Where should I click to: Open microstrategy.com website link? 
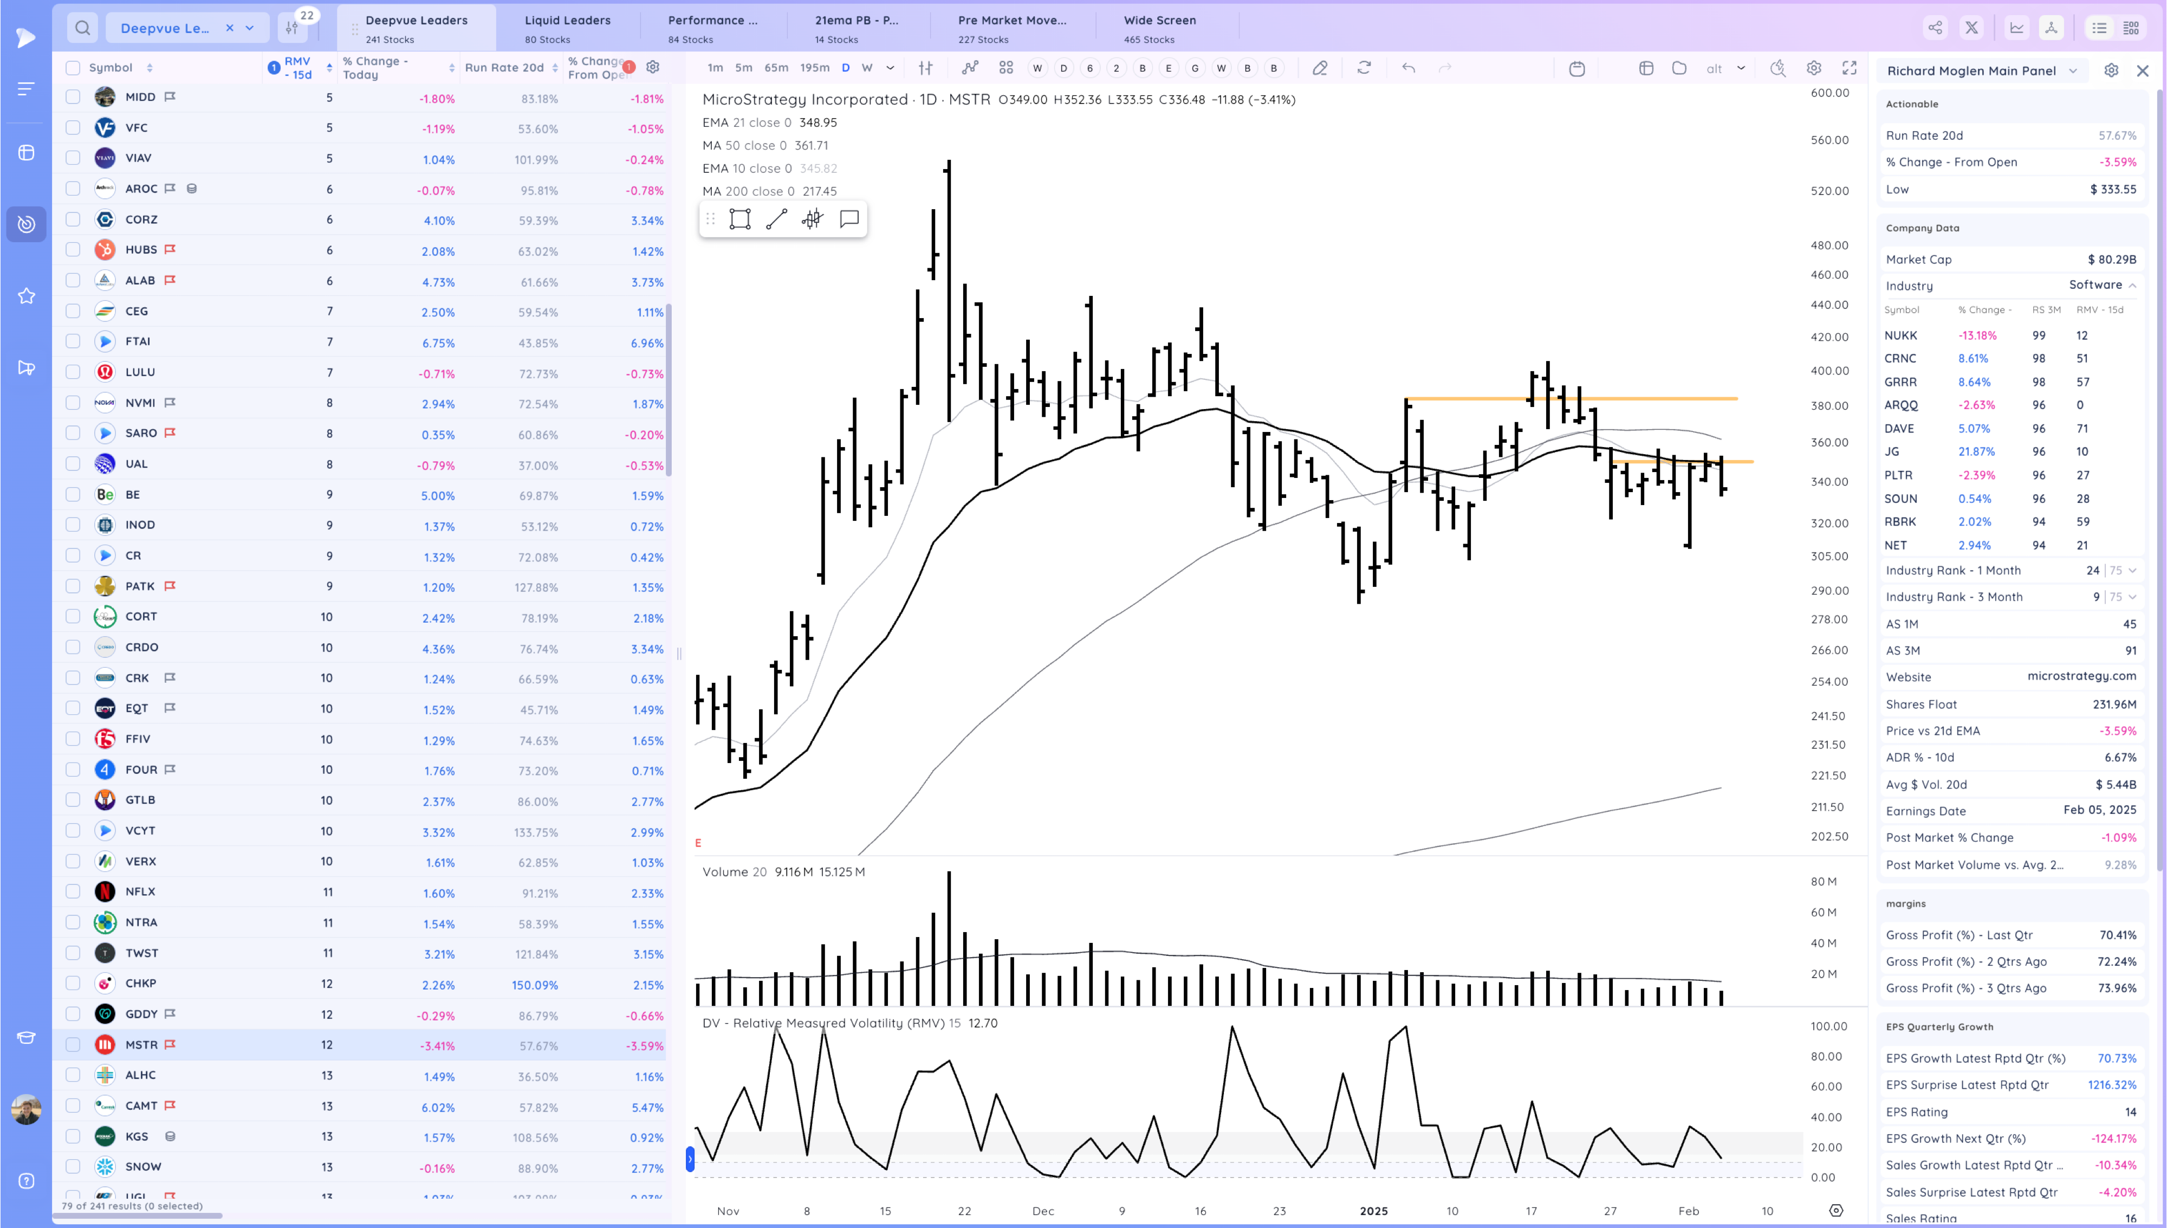(x=2081, y=676)
